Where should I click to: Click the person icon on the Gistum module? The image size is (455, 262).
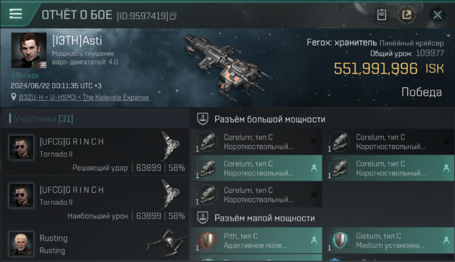coord(446,240)
